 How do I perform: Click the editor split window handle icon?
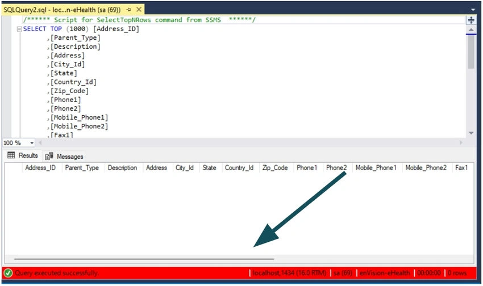click(x=471, y=20)
